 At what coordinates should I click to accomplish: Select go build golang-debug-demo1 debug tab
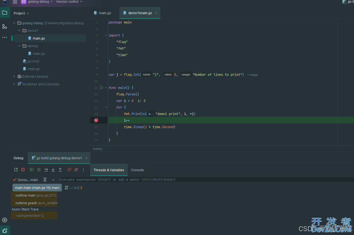[x=59, y=158]
